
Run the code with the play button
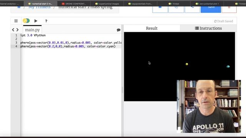pos(36,21)
